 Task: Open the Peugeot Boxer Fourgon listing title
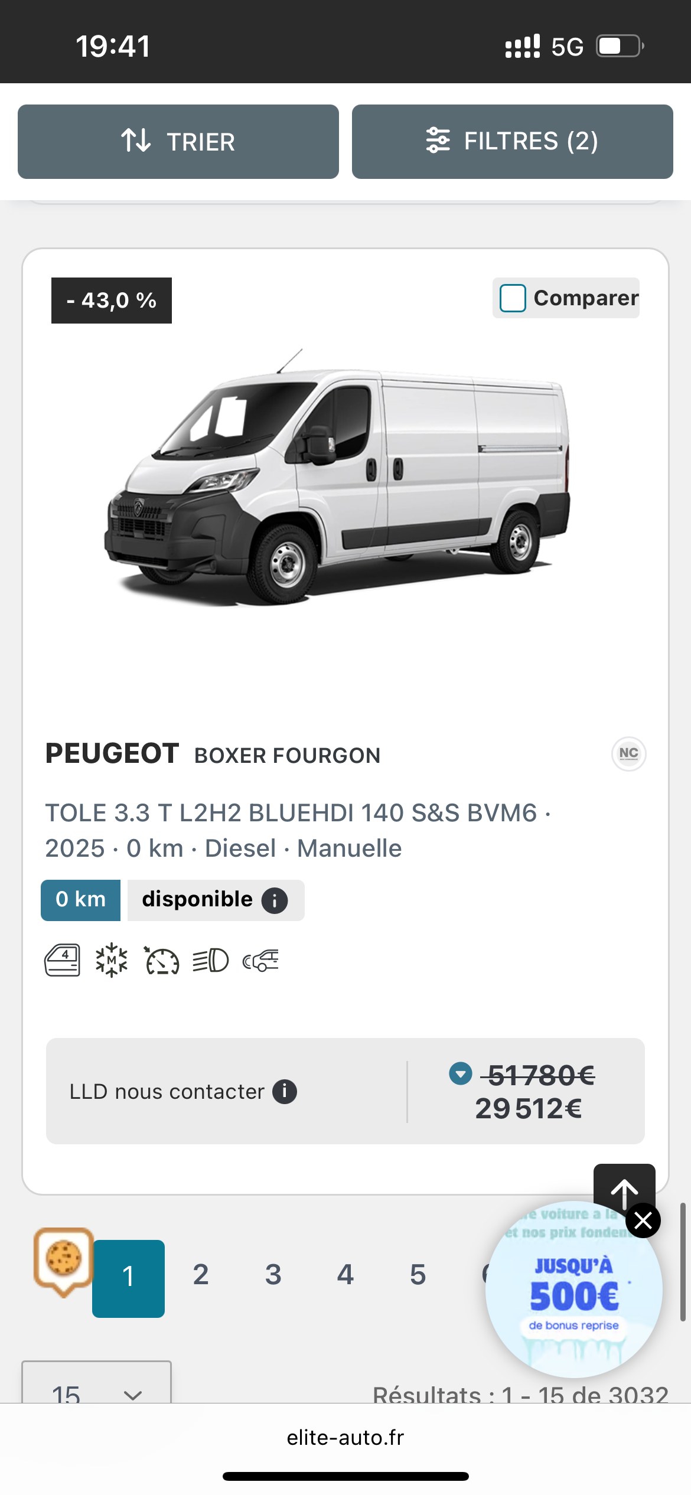(213, 754)
